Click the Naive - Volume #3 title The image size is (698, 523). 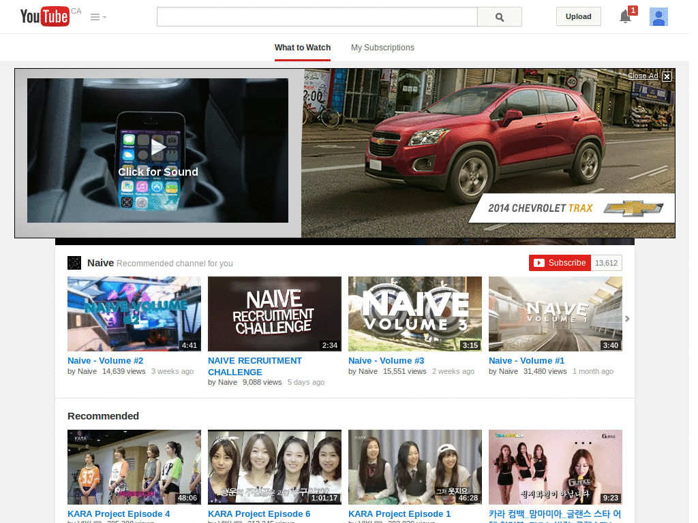386,361
